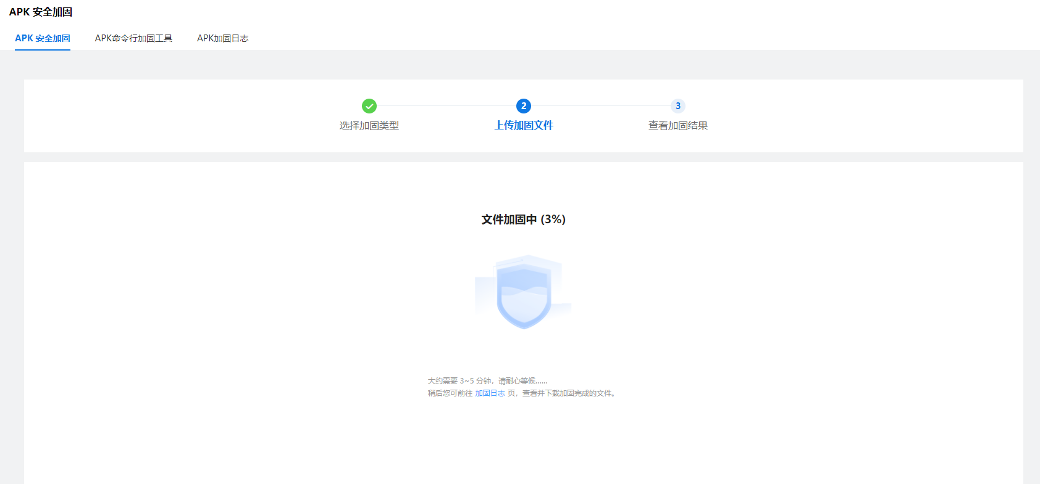Click the connector line between steps 2 and 3
The width and height of the screenshot is (1040, 484).
click(x=601, y=106)
